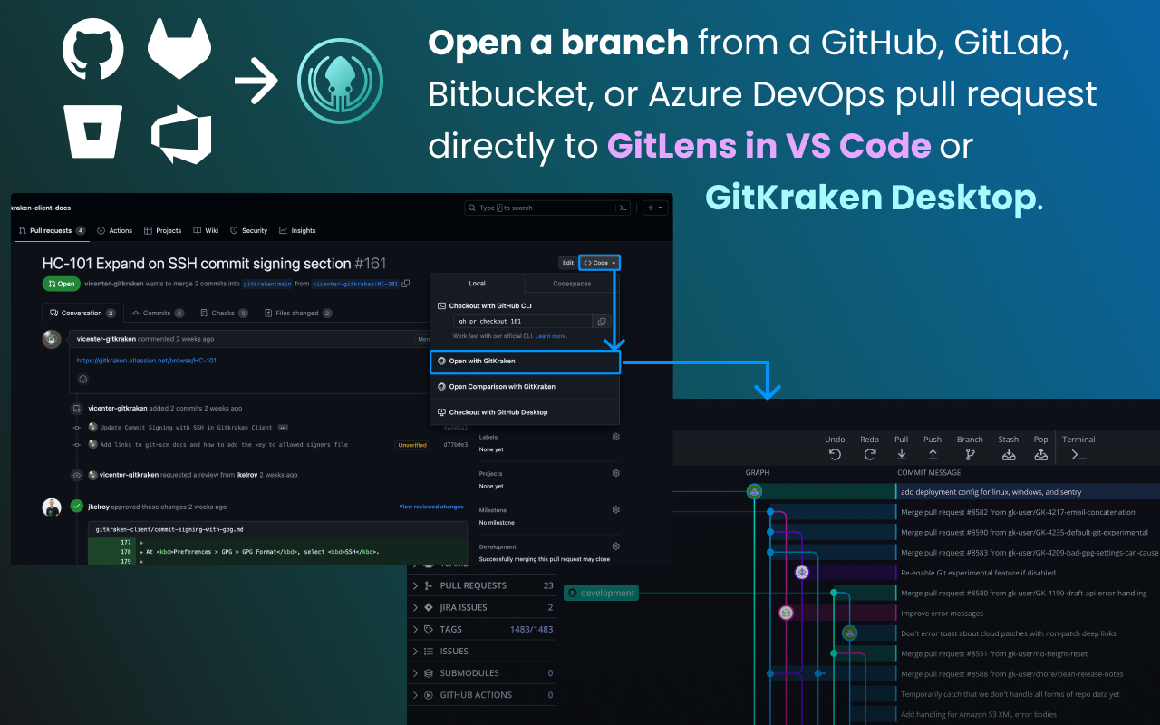Click the Push toolbar icon
1160x725 pixels.
pyautogui.click(x=933, y=455)
